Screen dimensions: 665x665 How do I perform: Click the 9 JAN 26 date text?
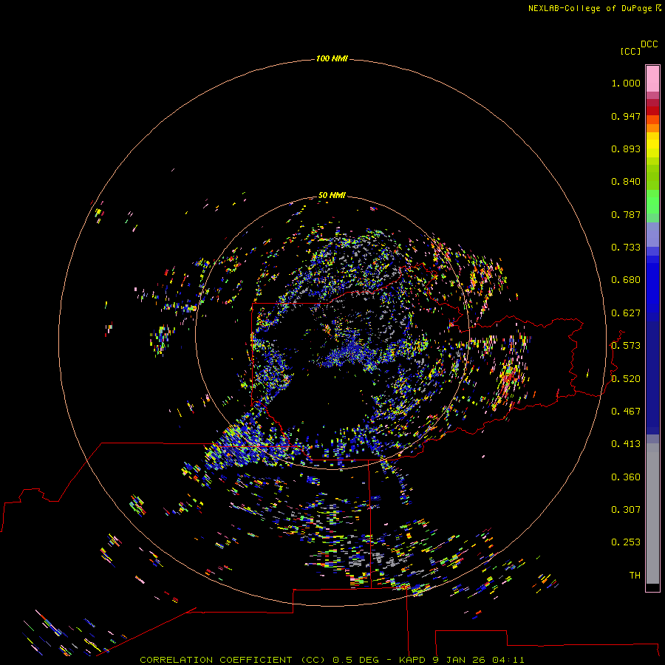[459, 660]
